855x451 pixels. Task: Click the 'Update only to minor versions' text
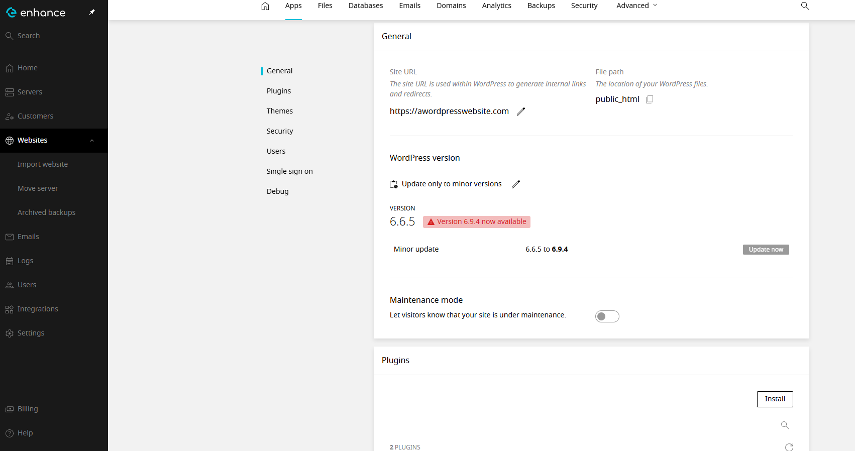pyautogui.click(x=452, y=184)
